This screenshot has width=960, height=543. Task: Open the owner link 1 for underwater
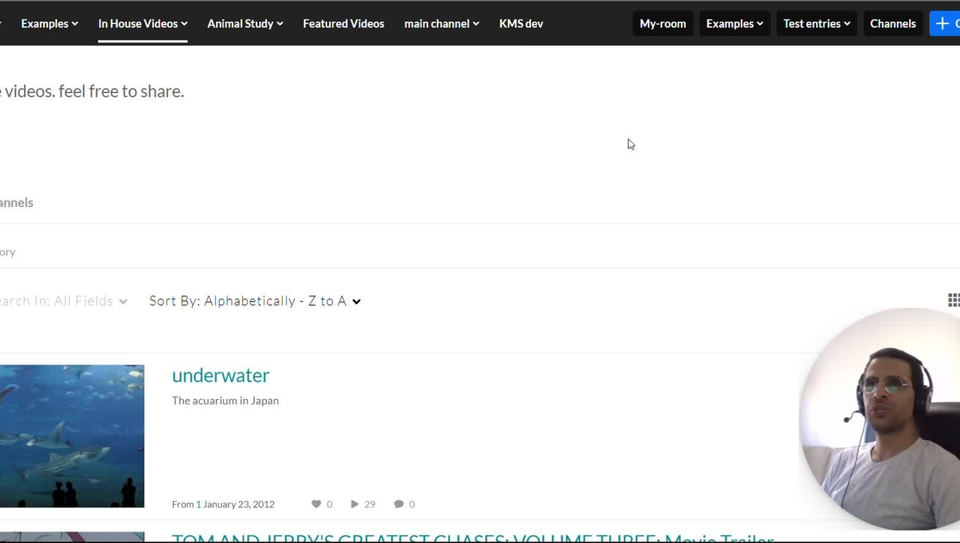pyautogui.click(x=199, y=504)
